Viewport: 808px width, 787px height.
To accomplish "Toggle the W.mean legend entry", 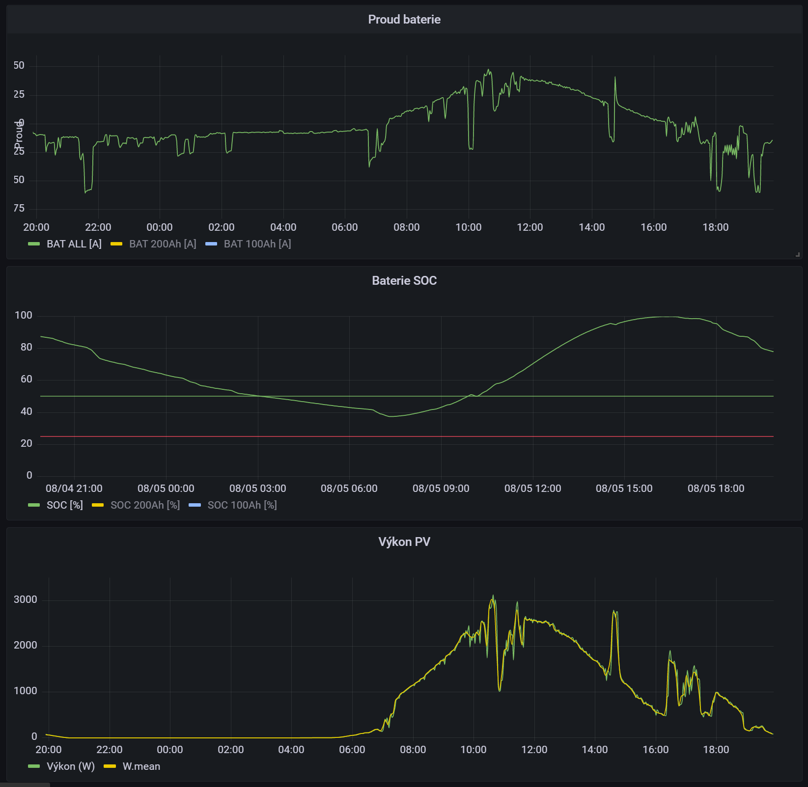I will coord(141,766).
